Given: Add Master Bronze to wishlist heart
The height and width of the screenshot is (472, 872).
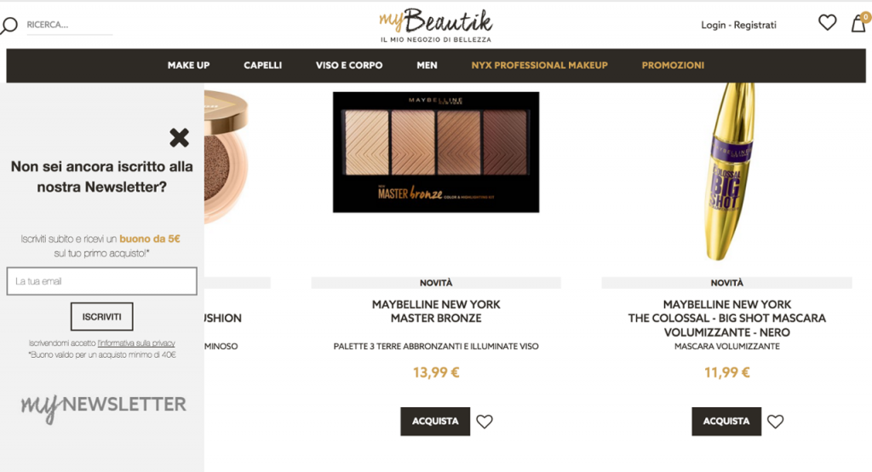Looking at the screenshot, I should click(485, 422).
